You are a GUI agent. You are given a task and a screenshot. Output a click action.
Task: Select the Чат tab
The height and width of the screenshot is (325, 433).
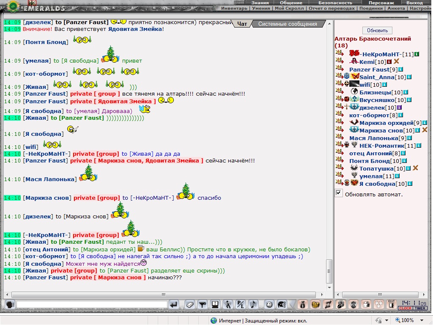click(242, 24)
